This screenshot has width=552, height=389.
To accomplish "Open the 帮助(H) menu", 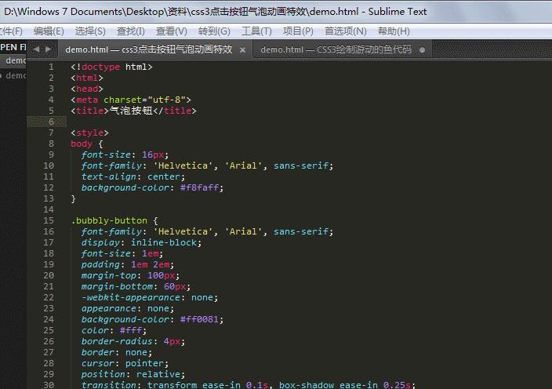I will point(394,31).
